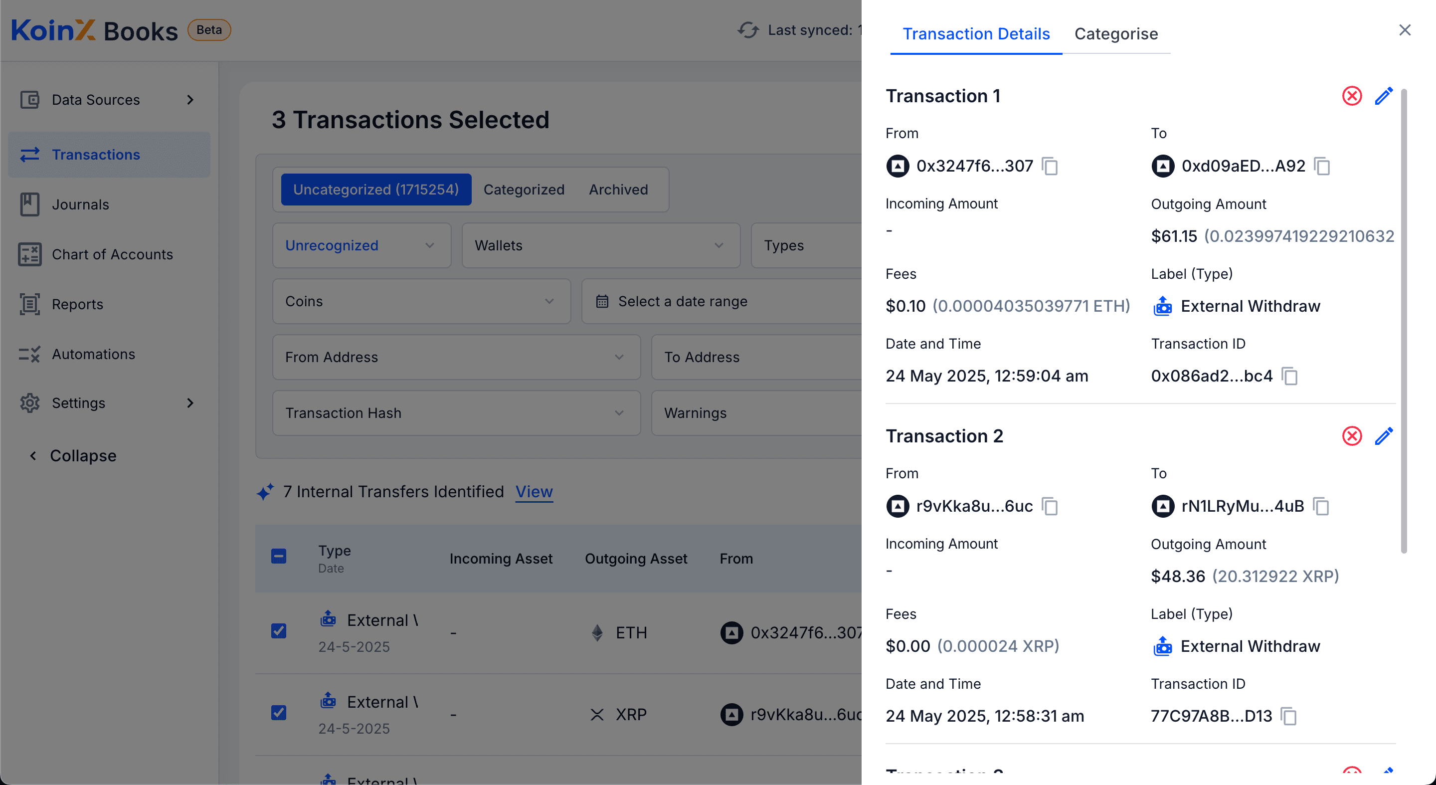Copy Transaction 2 ID 77C97A8B...D13
The image size is (1436, 785).
point(1288,716)
